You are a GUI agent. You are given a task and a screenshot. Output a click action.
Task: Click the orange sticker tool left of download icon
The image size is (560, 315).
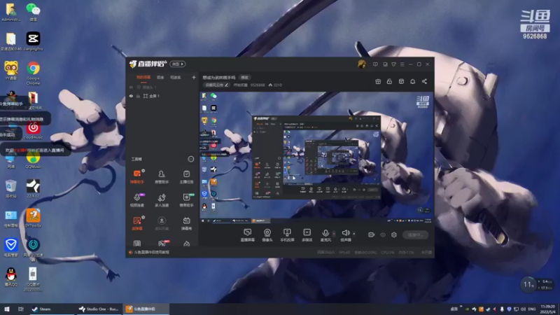click(137, 223)
